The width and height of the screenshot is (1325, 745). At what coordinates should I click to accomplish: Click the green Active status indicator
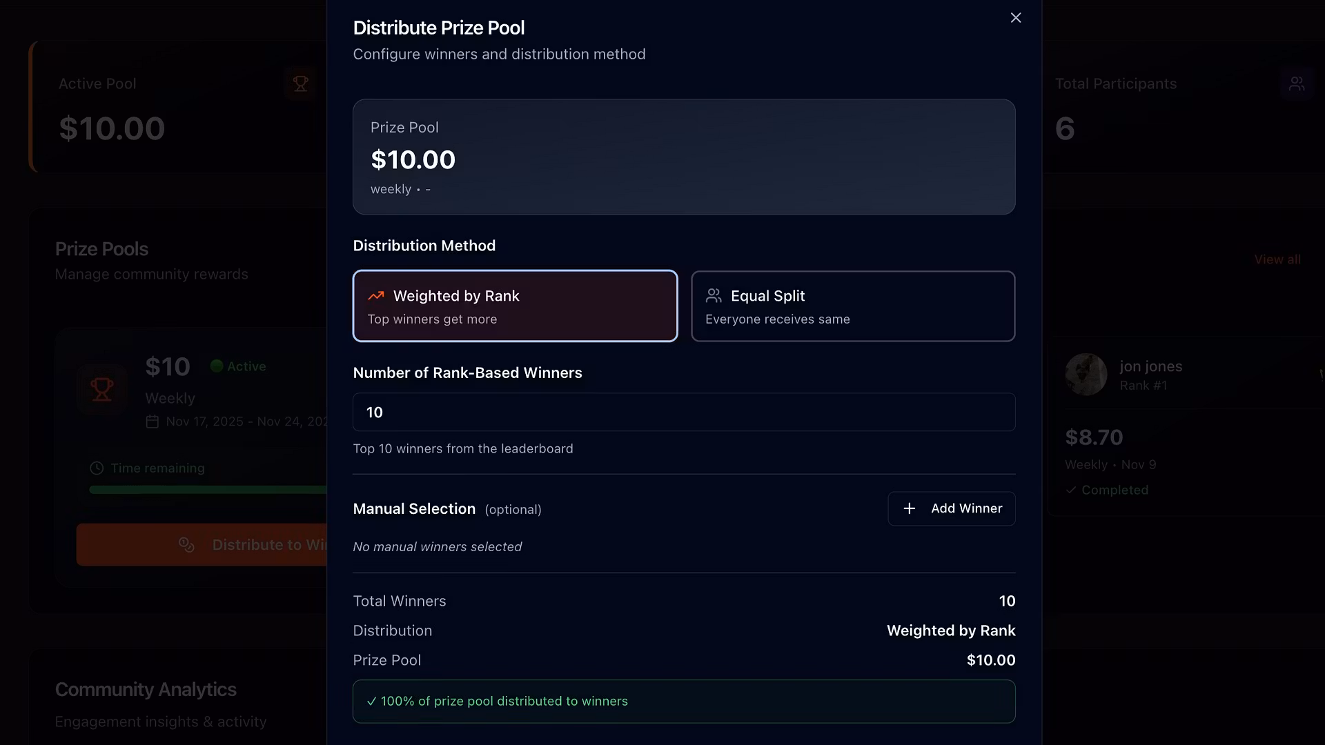(217, 366)
